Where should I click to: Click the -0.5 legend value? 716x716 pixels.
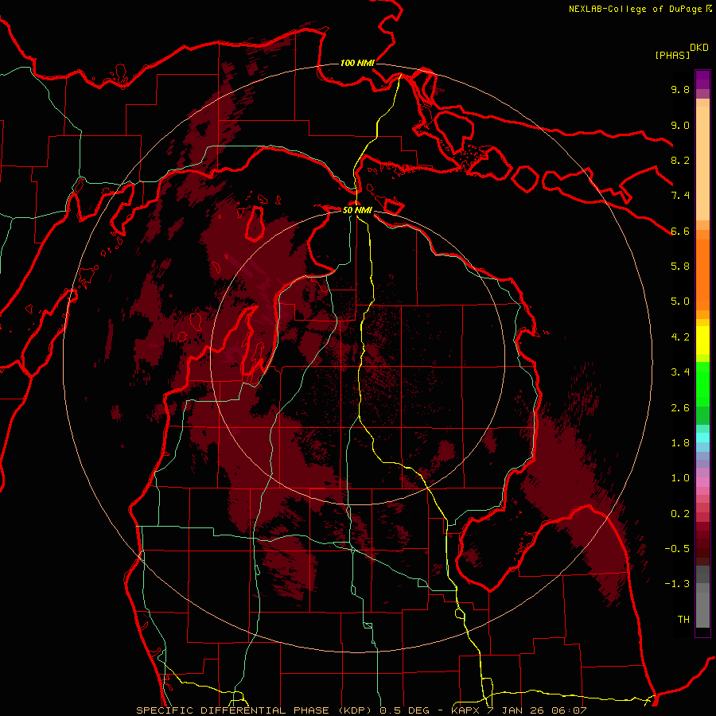click(677, 549)
